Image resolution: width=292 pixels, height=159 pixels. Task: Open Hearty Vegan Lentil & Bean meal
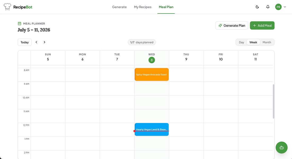[152, 129]
